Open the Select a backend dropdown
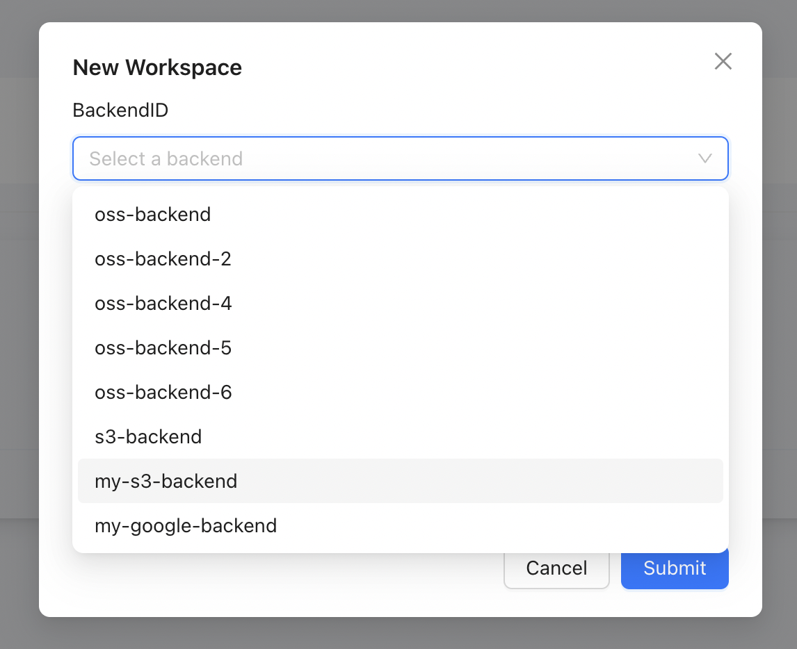 click(401, 158)
